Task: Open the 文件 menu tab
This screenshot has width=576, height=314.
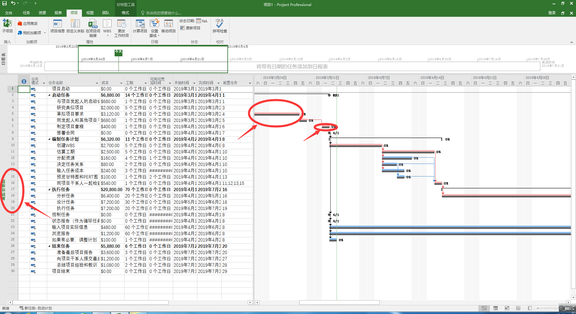Action: coord(9,13)
